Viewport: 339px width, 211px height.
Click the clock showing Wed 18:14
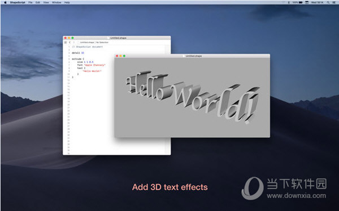click(x=317, y=2)
